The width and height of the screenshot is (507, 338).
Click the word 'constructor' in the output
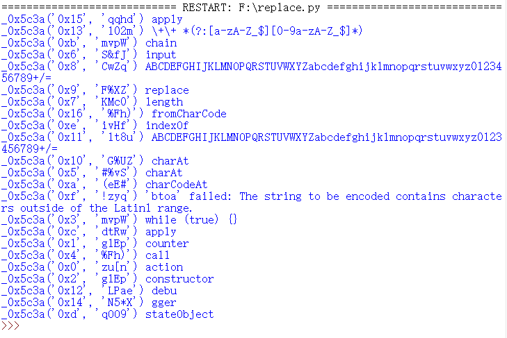(179, 279)
